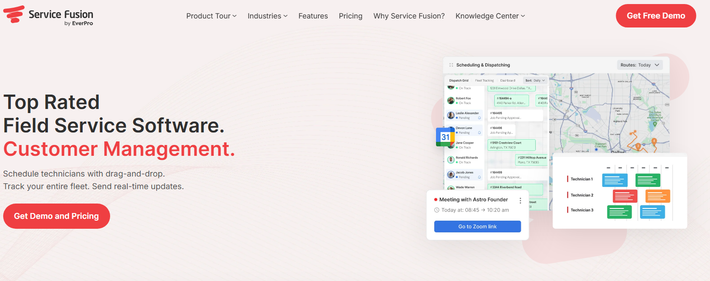Screen dimensions: 710x281
Task: Click the #9101 Crestview Court job card
Action: point(511,145)
